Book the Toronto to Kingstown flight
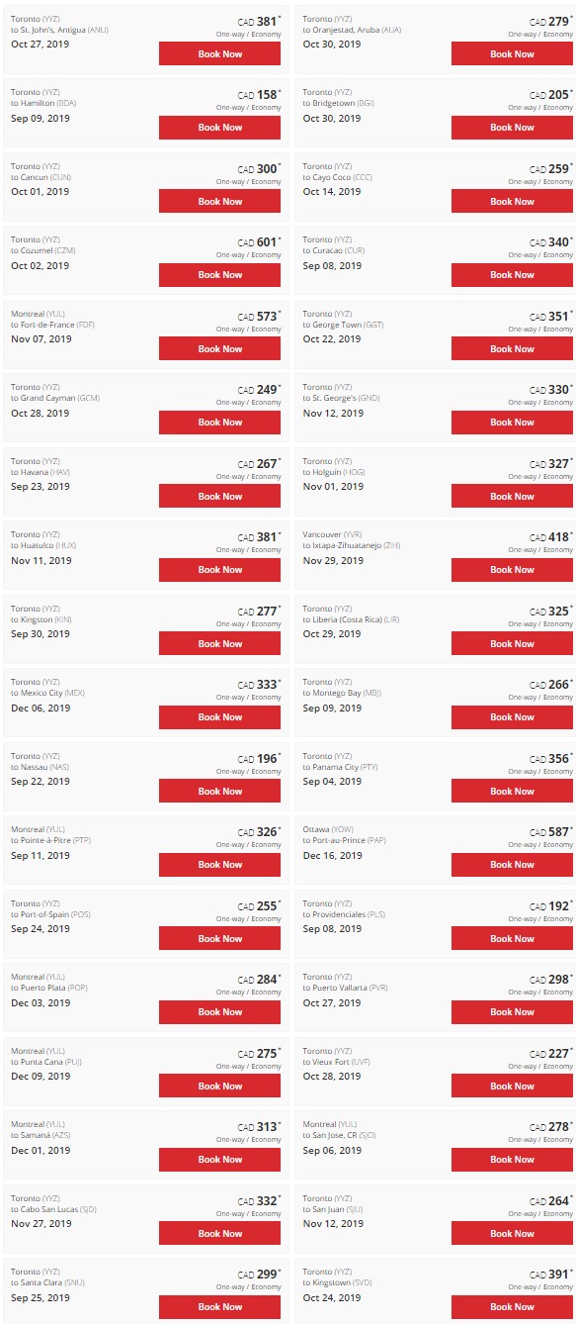This screenshot has height=1324, width=576. [x=512, y=1307]
